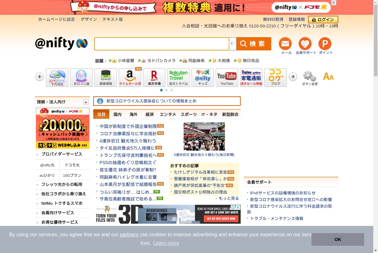
Task: Click ホームページに設定 link
Action: coord(57,20)
